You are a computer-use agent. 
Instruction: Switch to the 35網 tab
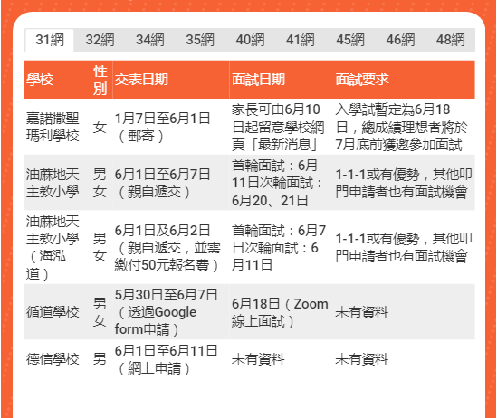click(x=200, y=40)
